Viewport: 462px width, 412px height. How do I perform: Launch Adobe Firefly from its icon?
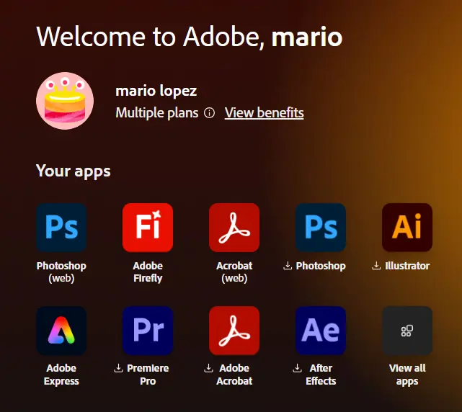click(x=148, y=228)
